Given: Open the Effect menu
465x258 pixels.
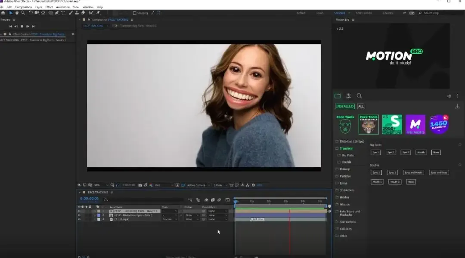Looking at the screenshot, I should [x=49, y=7].
